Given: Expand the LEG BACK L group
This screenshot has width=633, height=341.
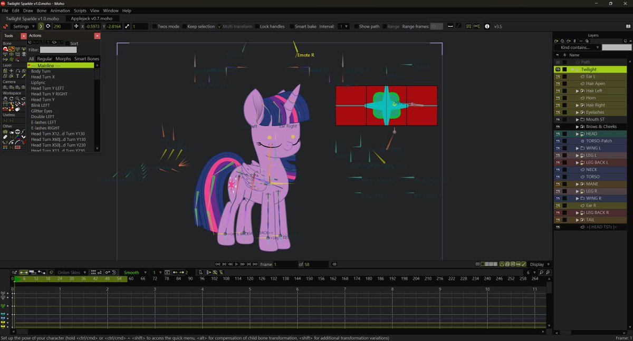Looking at the screenshot, I should [578, 162].
